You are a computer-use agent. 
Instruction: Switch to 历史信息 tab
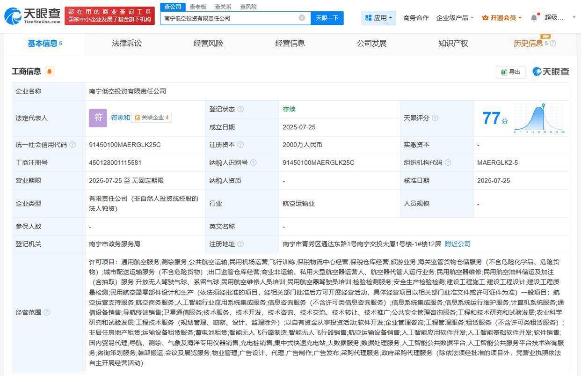click(529, 43)
